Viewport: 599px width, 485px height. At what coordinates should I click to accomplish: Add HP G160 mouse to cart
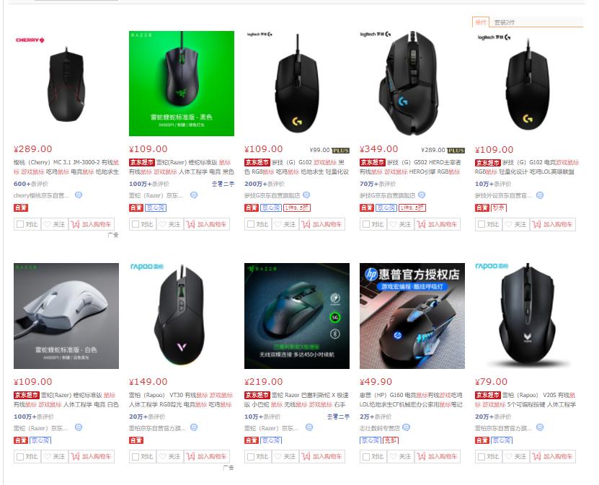click(x=438, y=456)
